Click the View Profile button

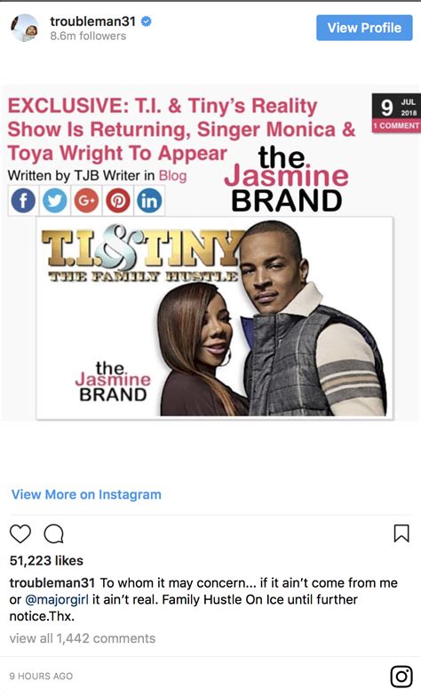pyautogui.click(x=364, y=28)
